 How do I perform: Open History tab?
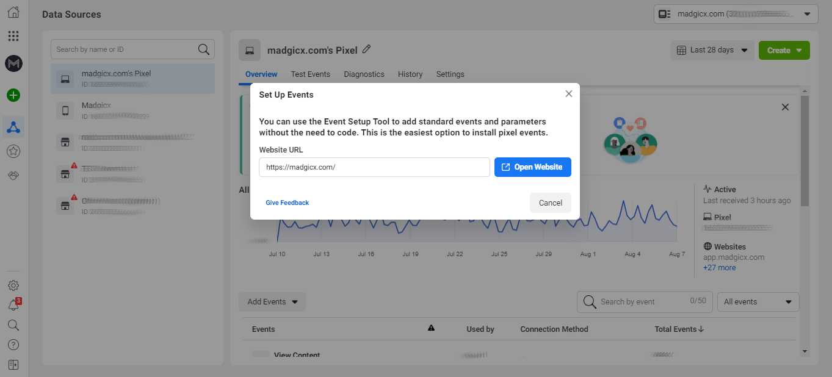410,74
